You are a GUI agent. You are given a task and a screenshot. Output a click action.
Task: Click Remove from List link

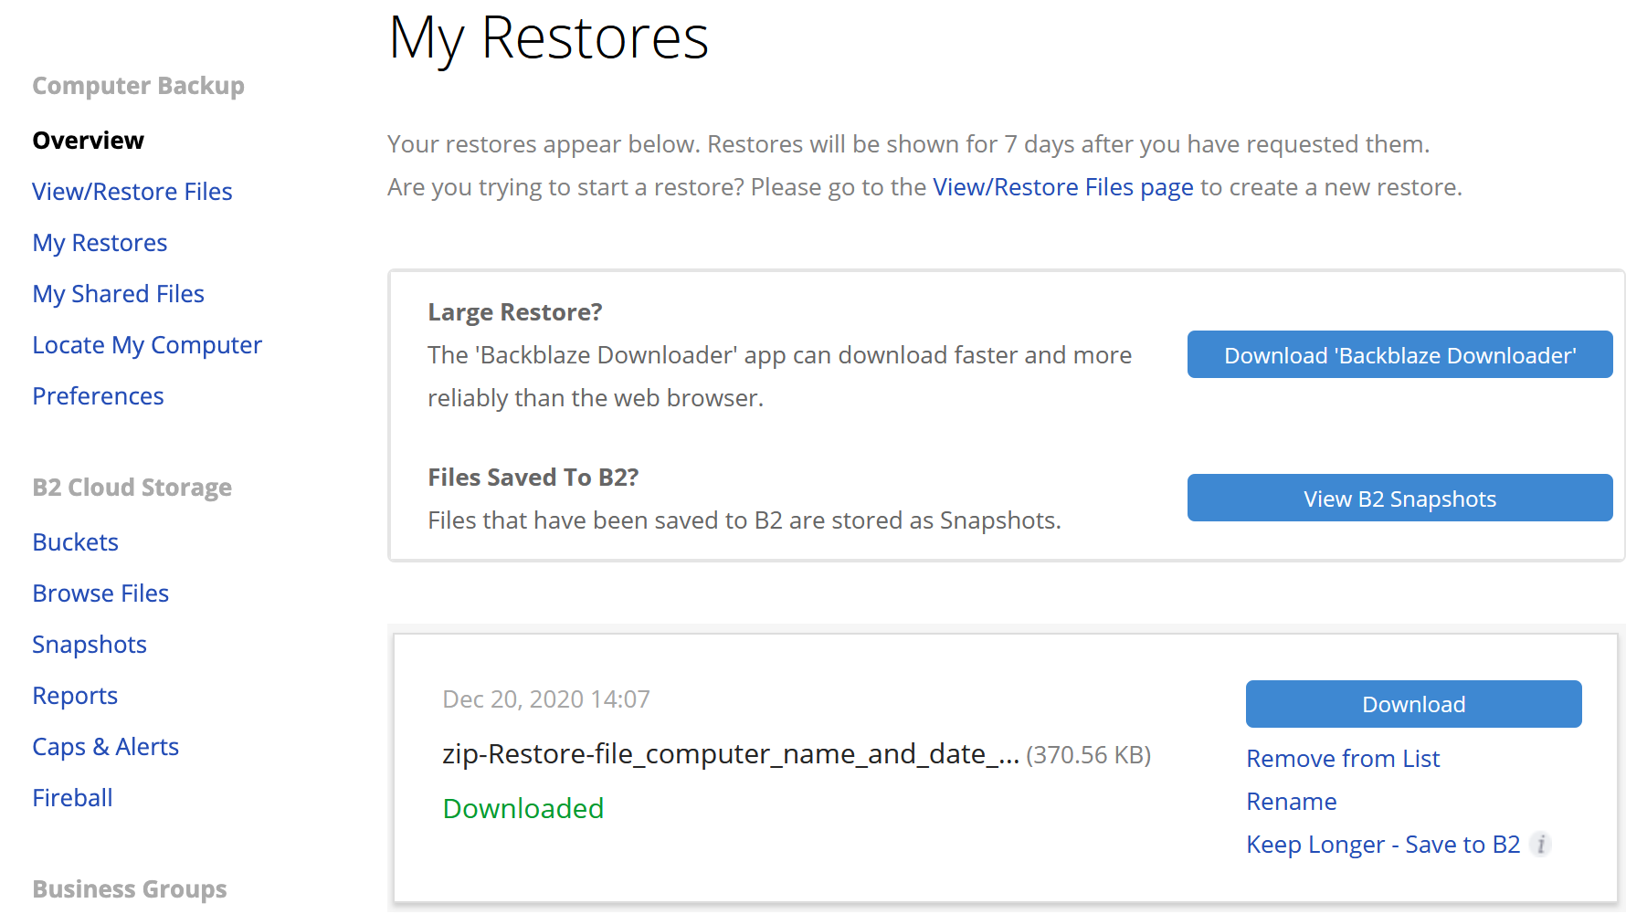coord(1343,759)
